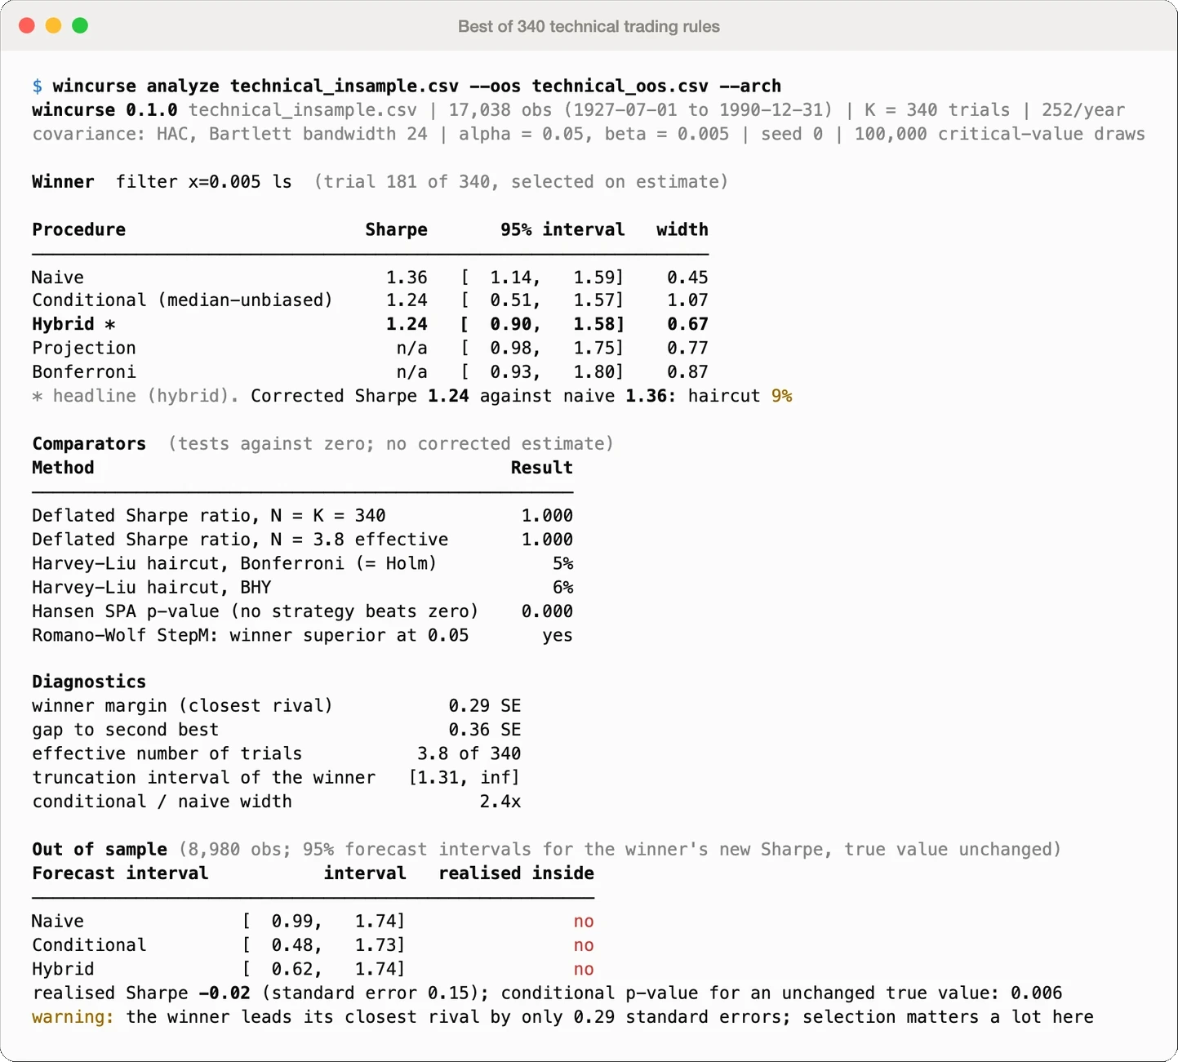Click the 'Out of sample' heading
Viewport: 1178px width, 1062px height.
(100, 849)
